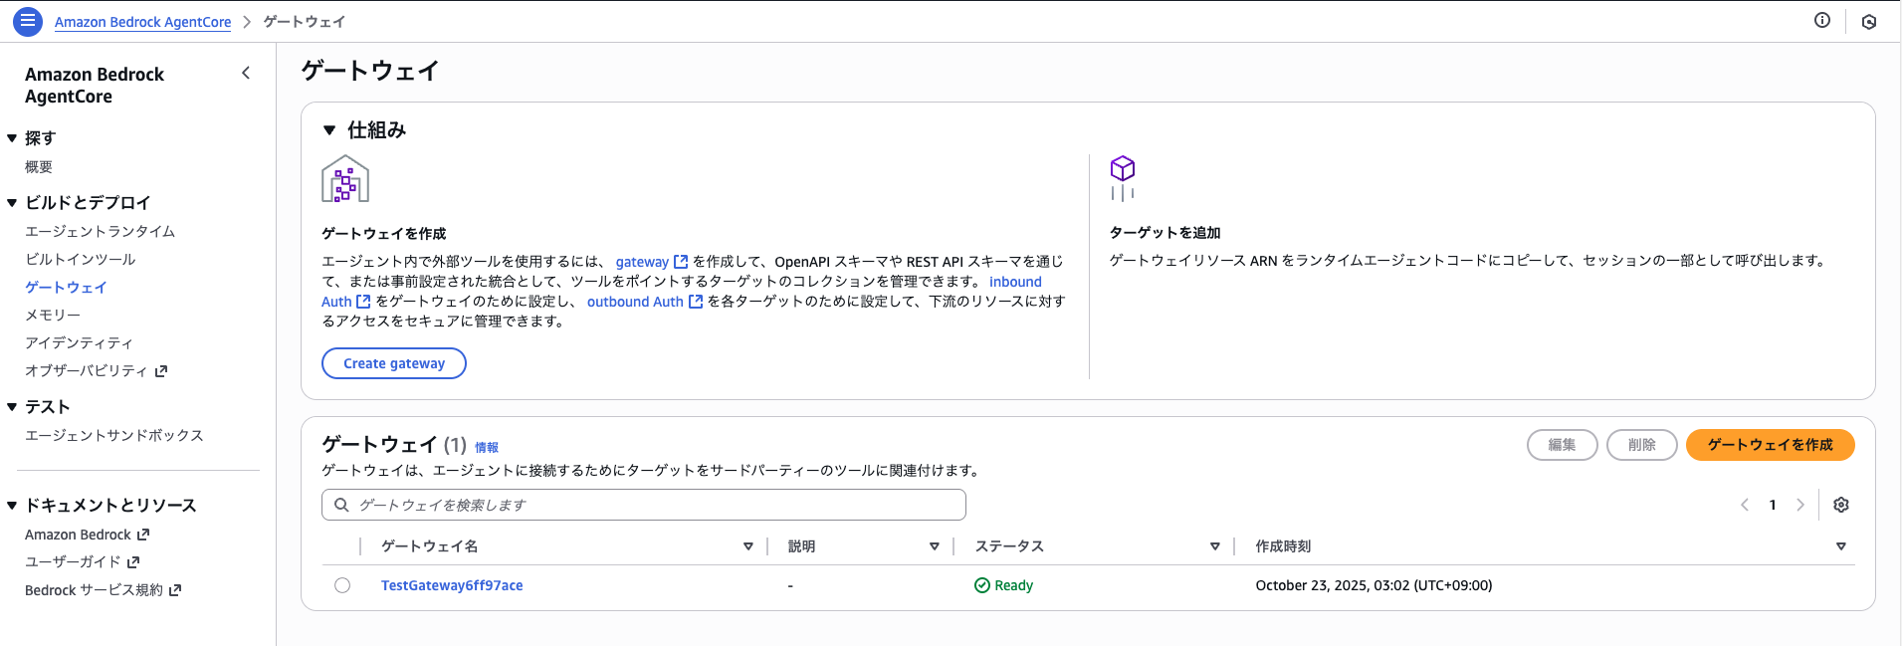
Task: Click the purple cube target icon
Action: (1123, 178)
